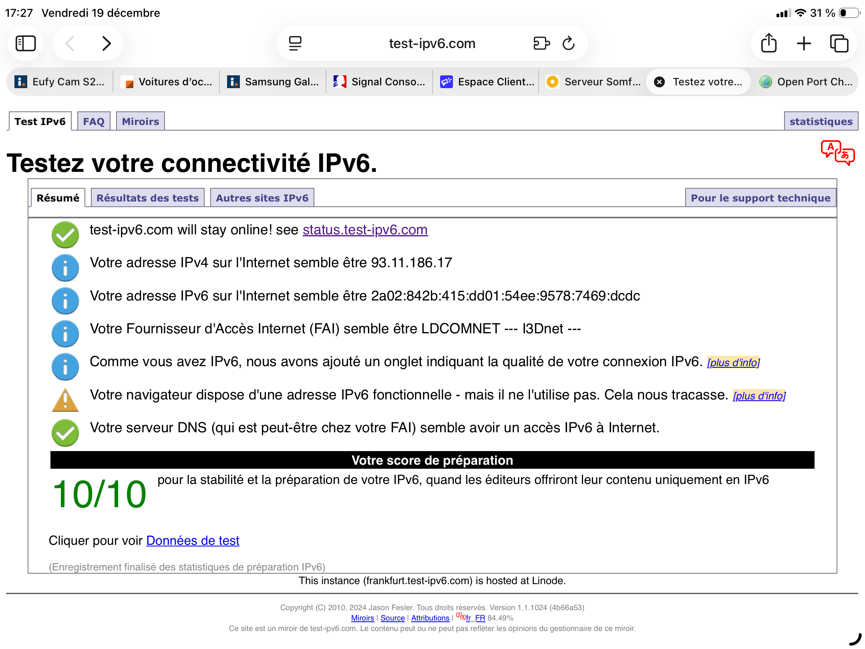
Task: Open plus d'info link beside warning message
Action: (759, 396)
